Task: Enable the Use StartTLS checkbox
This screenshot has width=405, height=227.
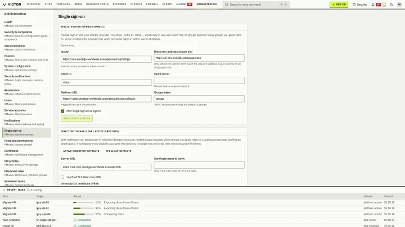Action: click(x=62, y=177)
